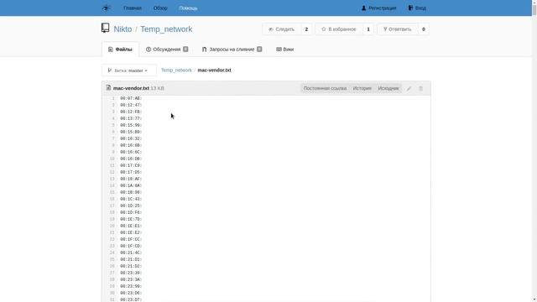Screen dimensions: 537x302
Task: Switch to the Обсуждения tab
Action: (x=167, y=49)
